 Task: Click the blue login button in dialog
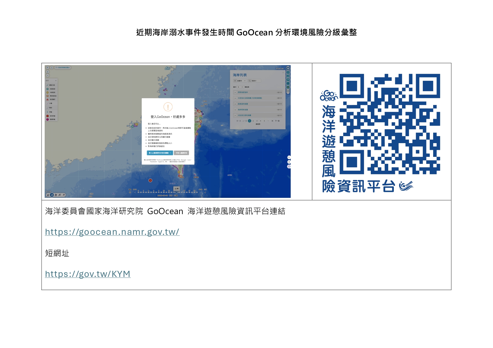(160, 153)
